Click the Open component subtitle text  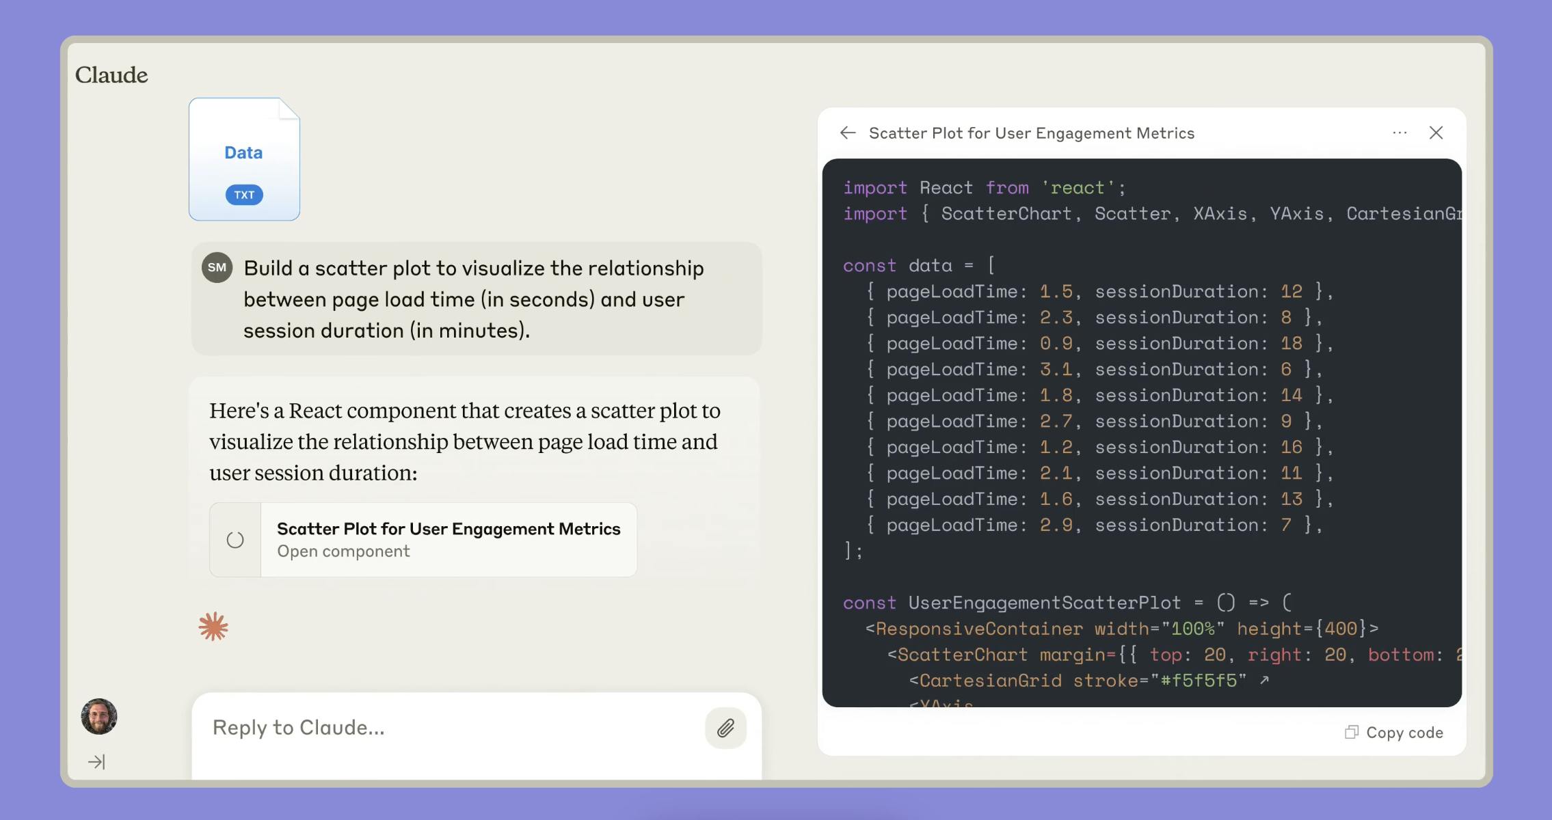[x=343, y=551]
